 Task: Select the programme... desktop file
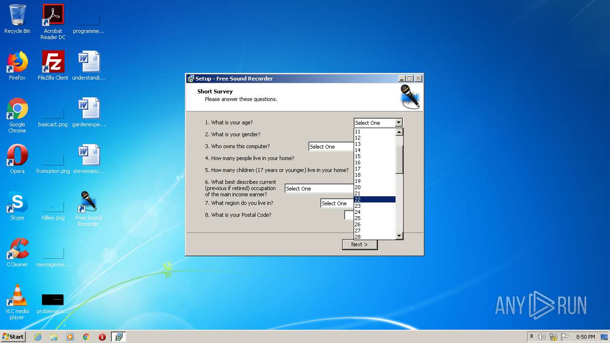[x=89, y=24]
